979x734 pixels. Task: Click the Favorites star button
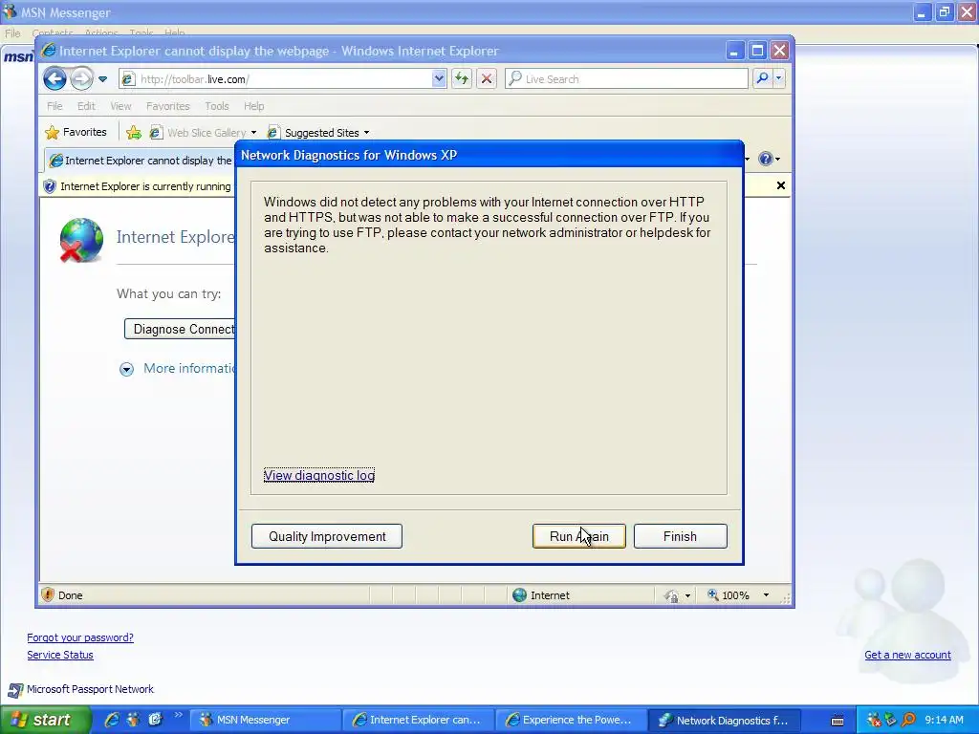pos(76,132)
